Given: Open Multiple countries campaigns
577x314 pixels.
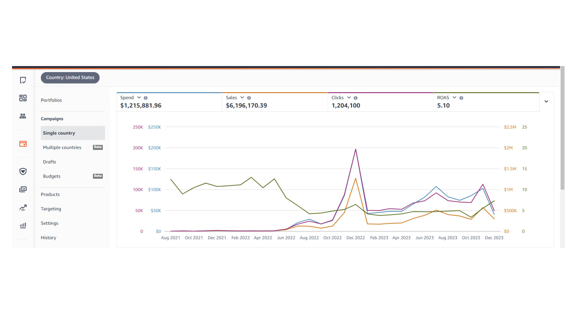Looking at the screenshot, I should (x=62, y=148).
